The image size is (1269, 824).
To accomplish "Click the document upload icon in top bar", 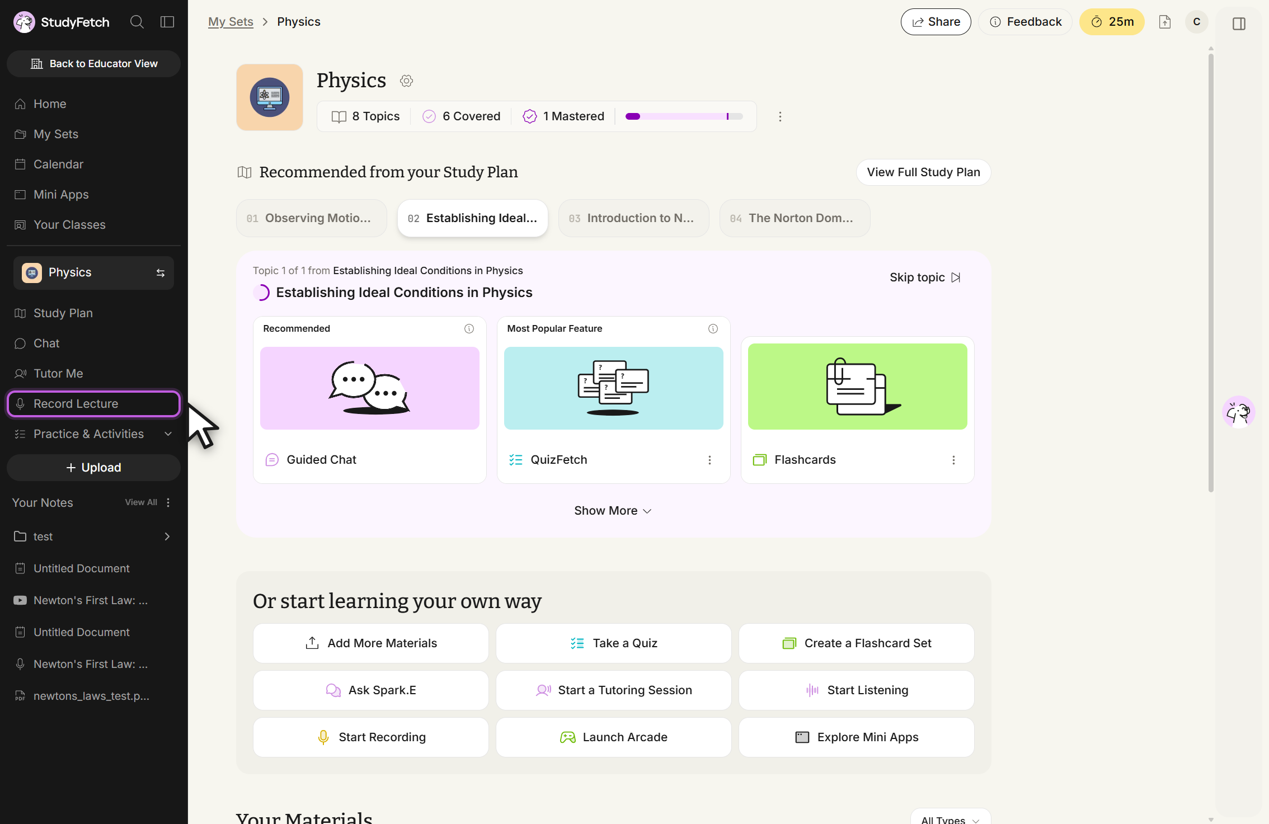I will tap(1165, 22).
